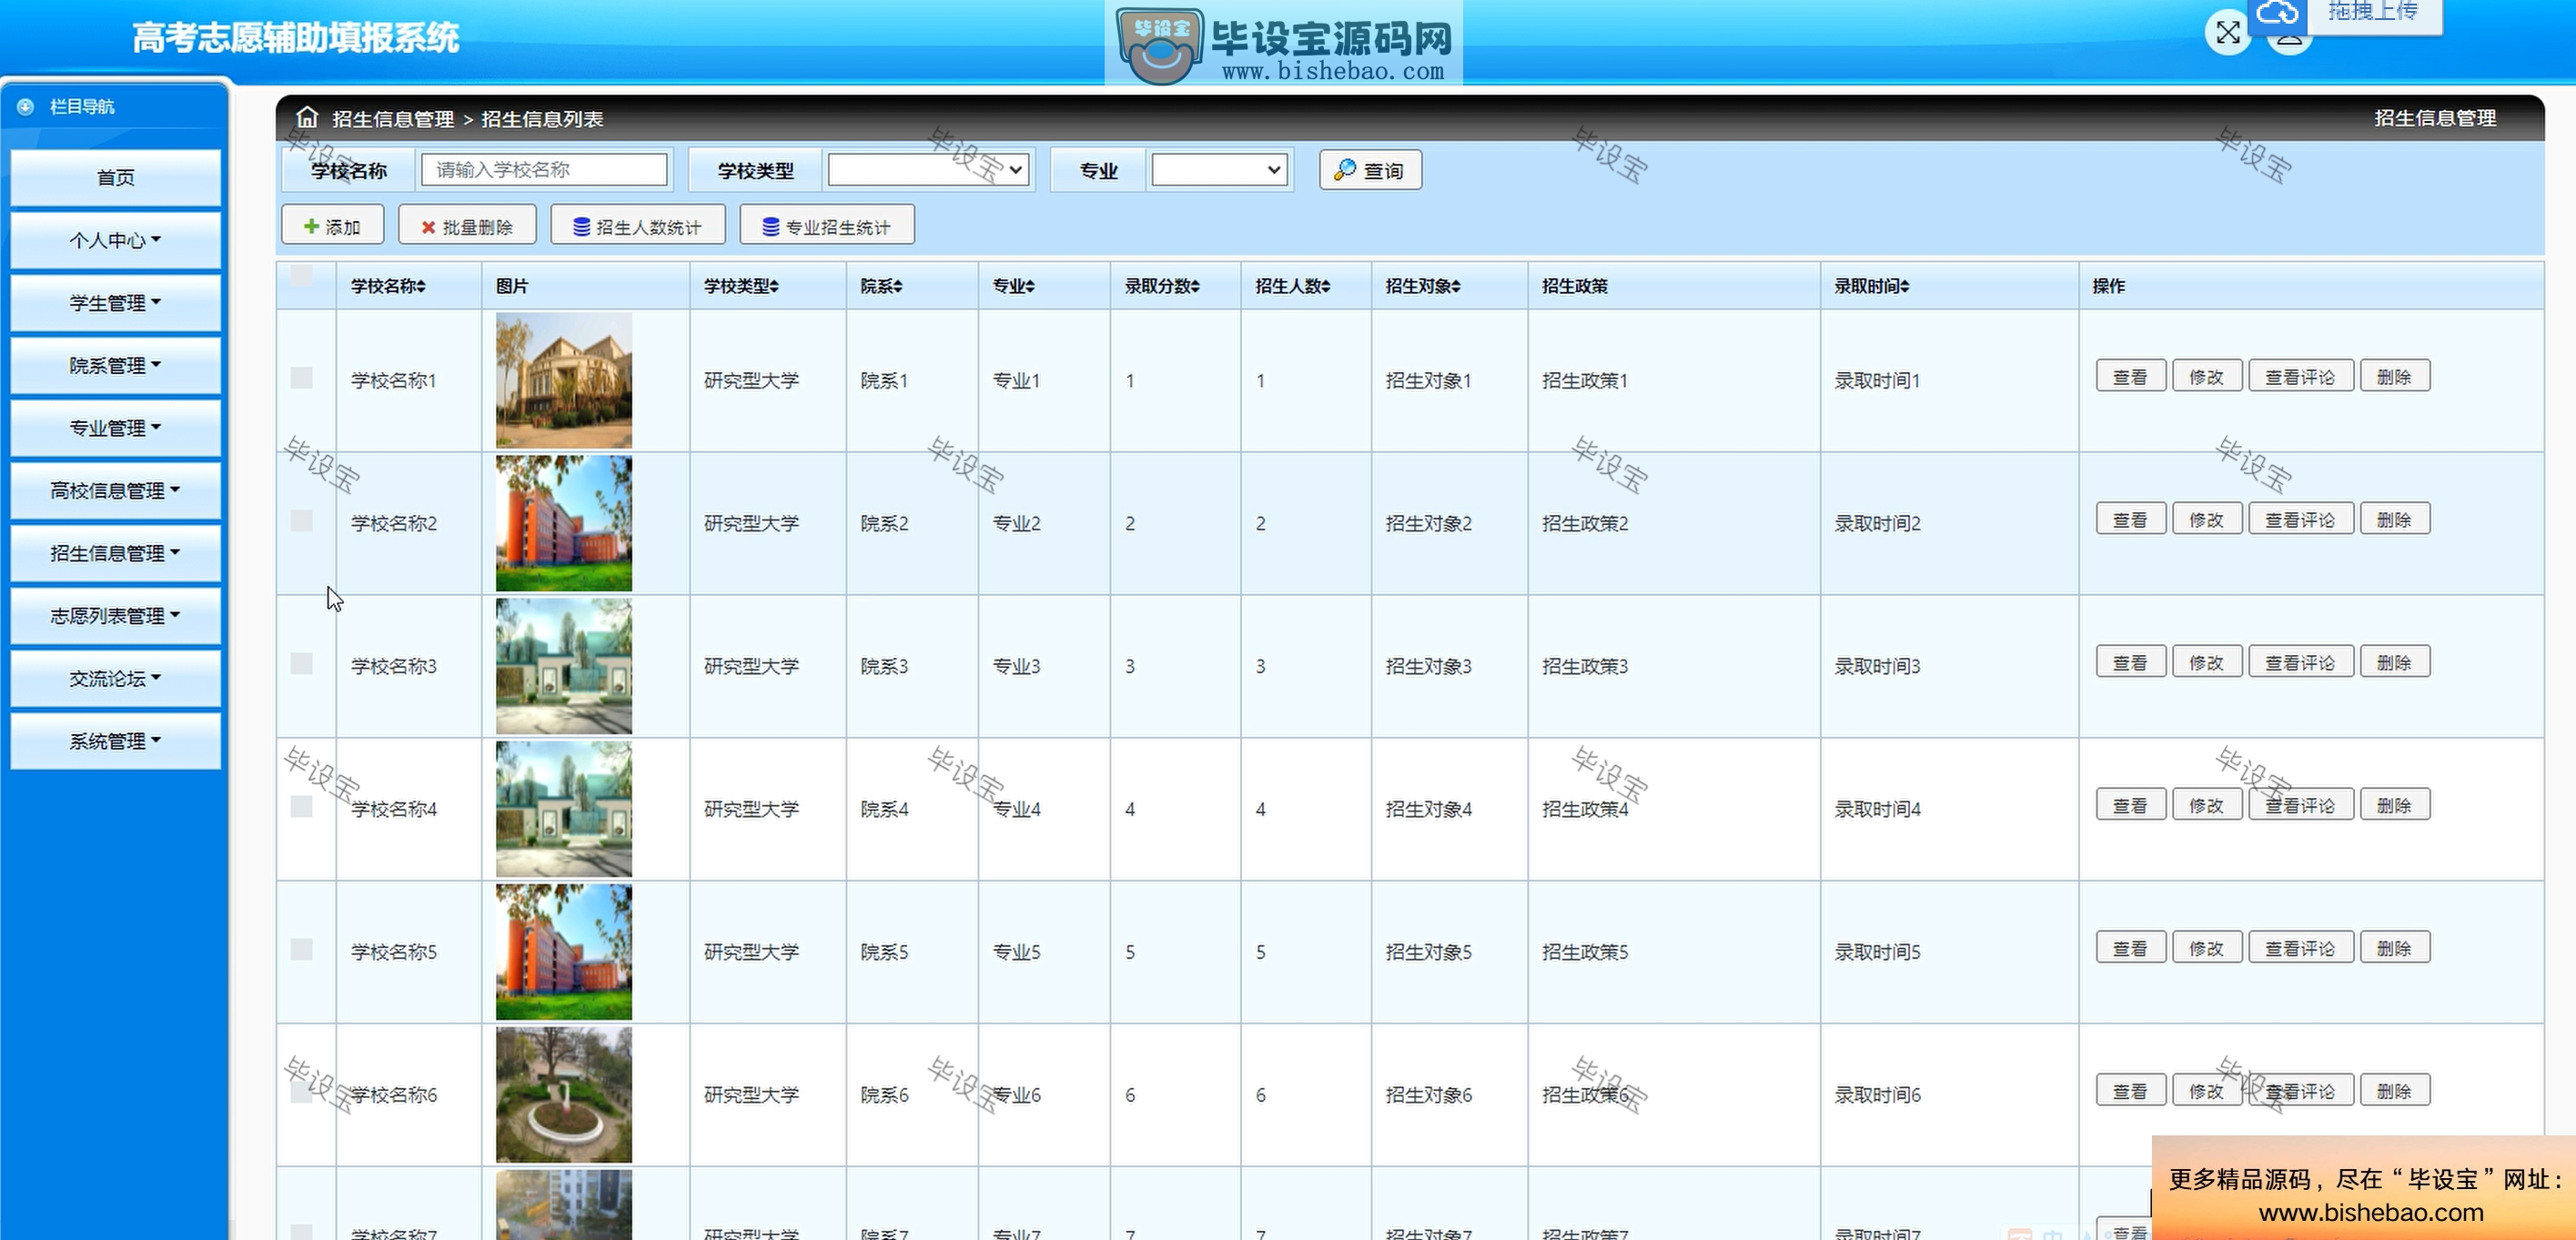This screenshot has width=2576, height=1240.
Task: Open 系统管理 sidebar menu
Action: (x=115, y=741)
